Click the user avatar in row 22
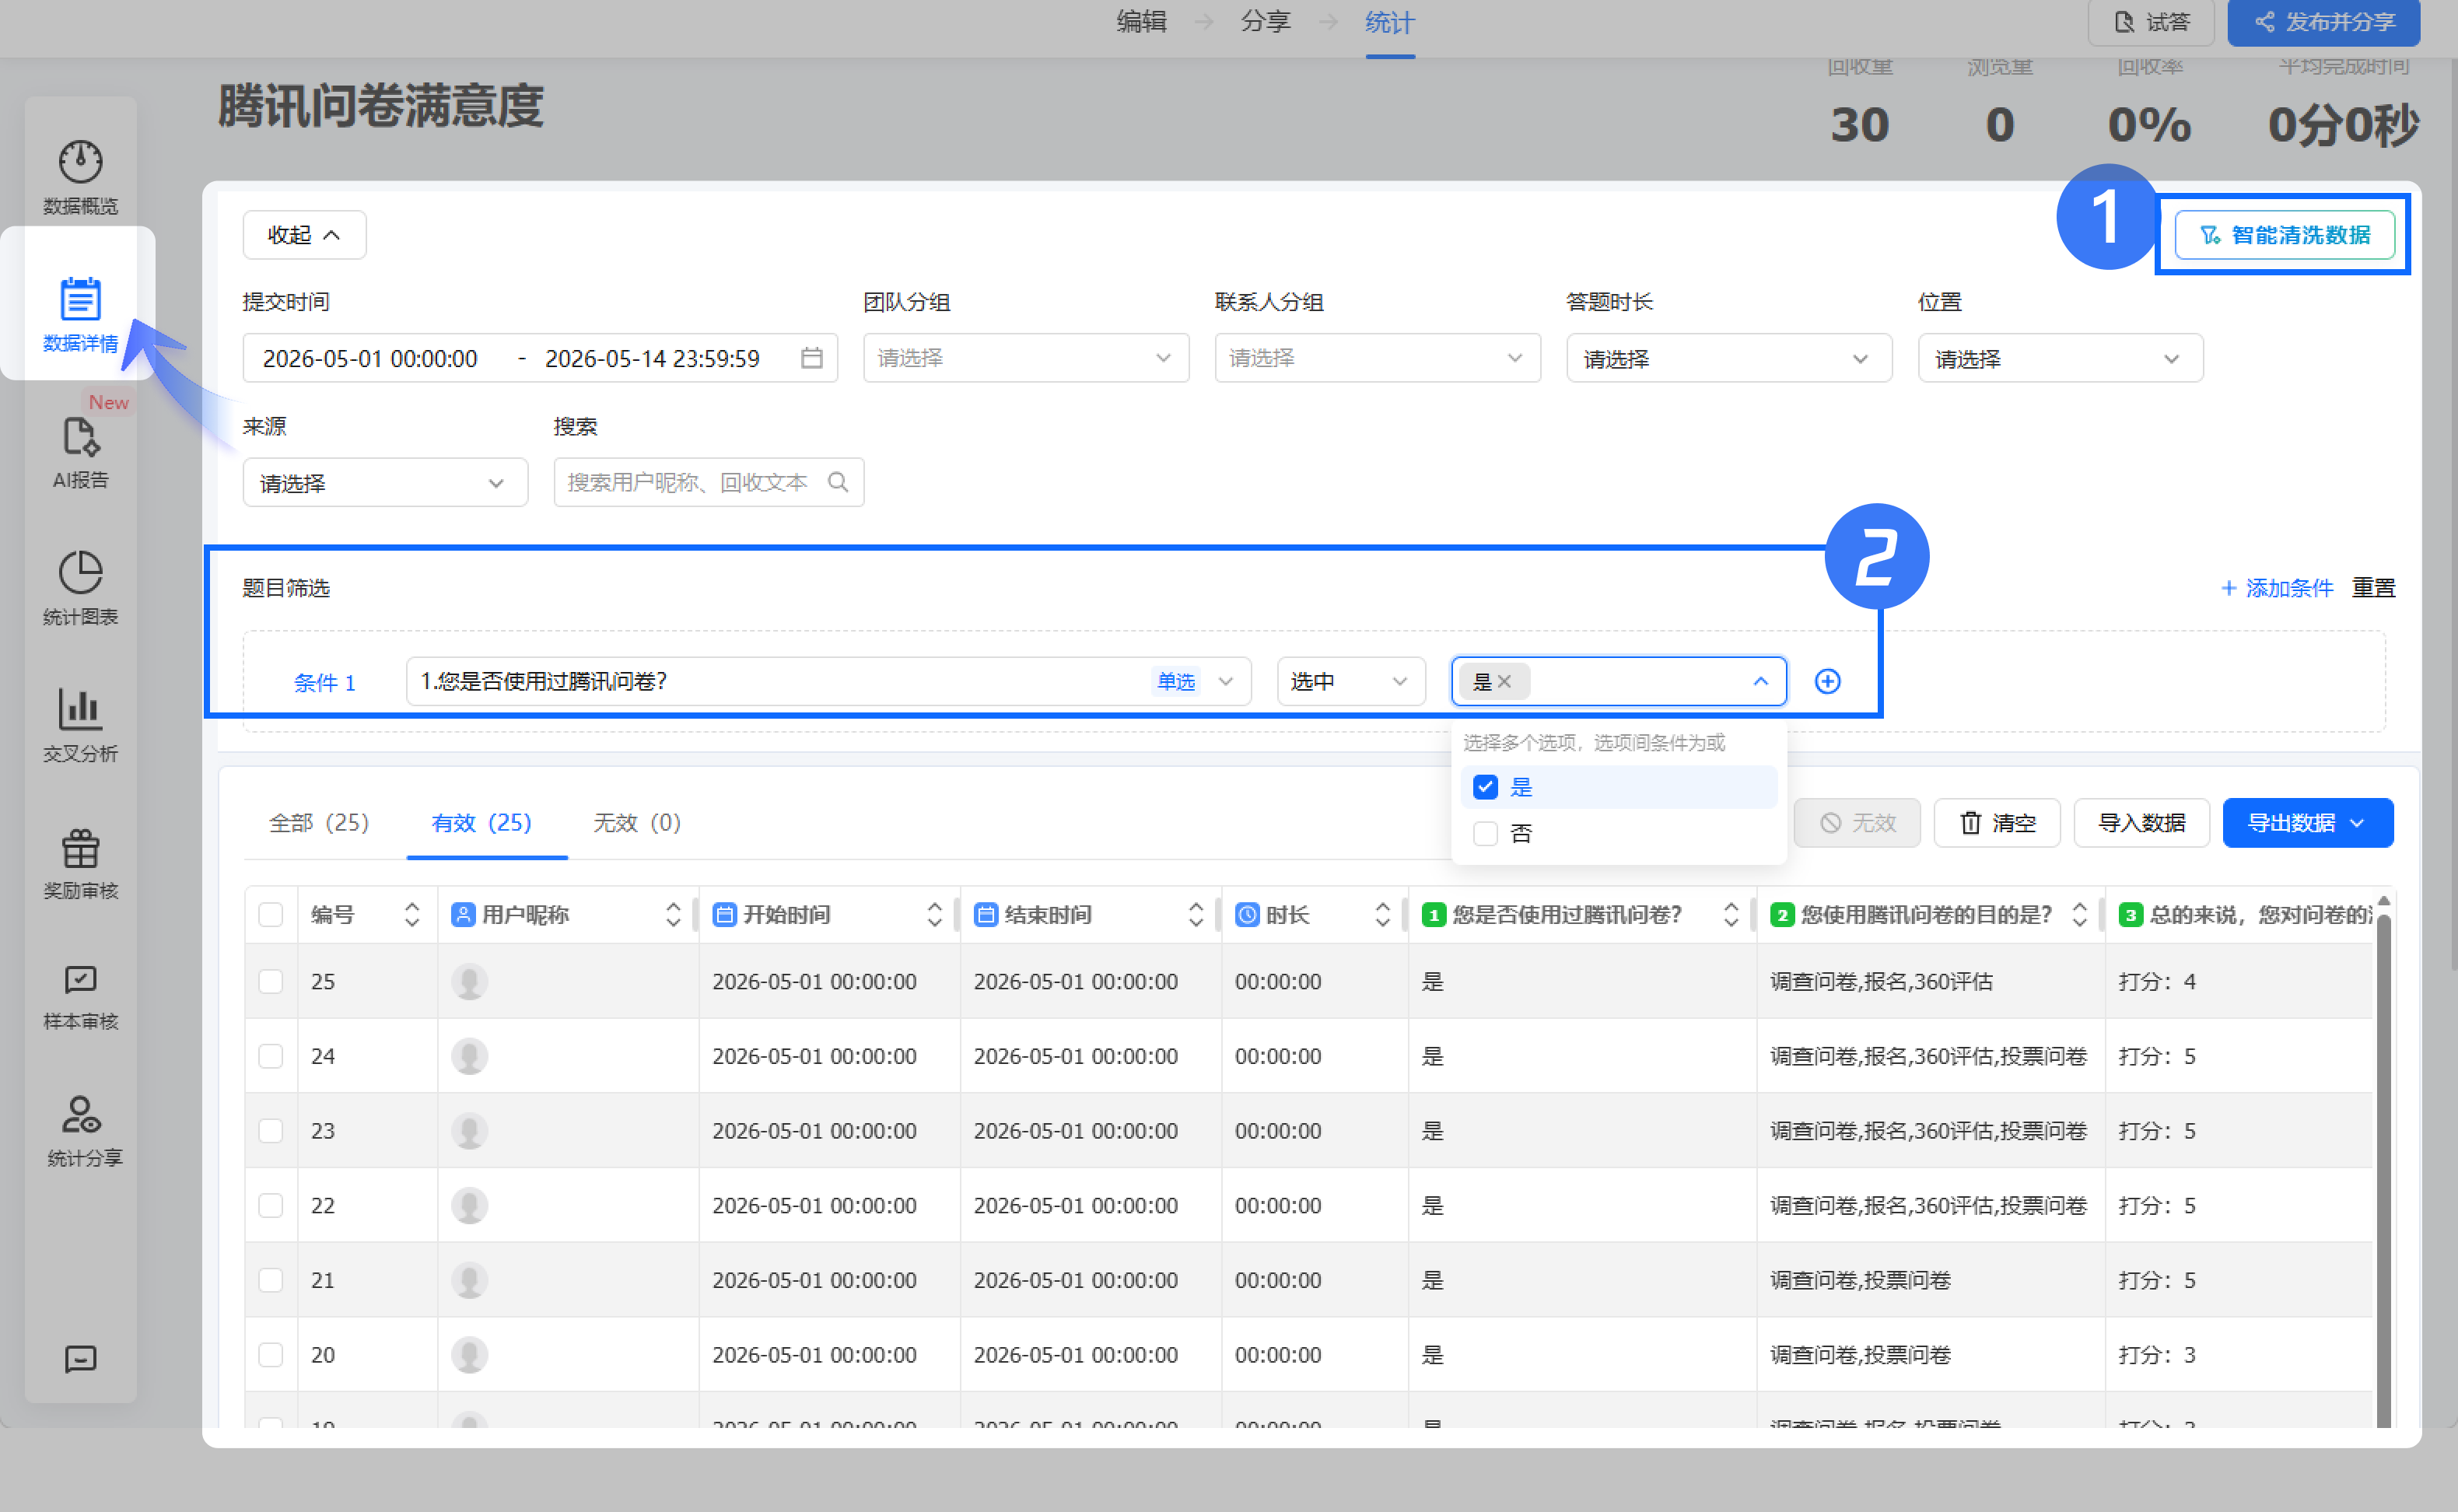Viewport: 2458px width, 1512px height. (469, 1205)
